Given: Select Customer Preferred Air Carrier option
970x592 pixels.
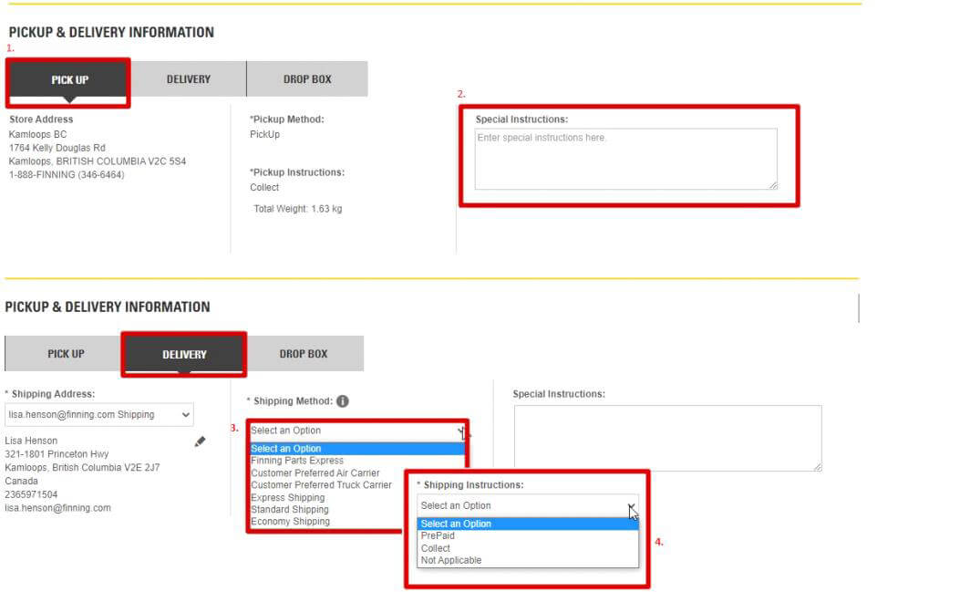Looking at the screenshot, I should click(x=315, y=473).
